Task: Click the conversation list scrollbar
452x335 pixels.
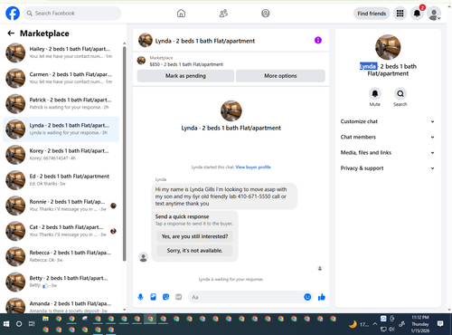Action: click(124, 153)
